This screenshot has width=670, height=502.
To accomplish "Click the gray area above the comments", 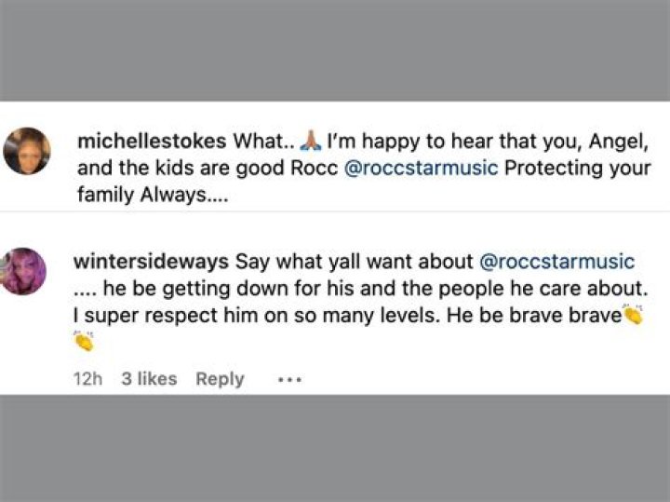I will tap(335, 51).
